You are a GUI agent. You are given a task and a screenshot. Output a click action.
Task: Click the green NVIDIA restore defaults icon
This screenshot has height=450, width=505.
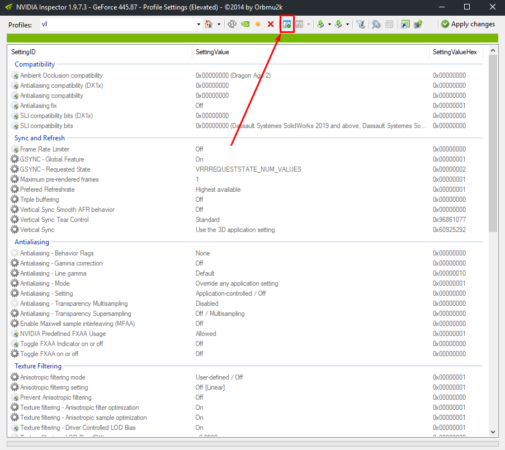point(245,24)
